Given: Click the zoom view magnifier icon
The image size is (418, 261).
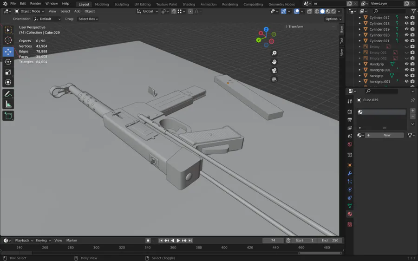Looking at the screenshot, I should (274, 53).
